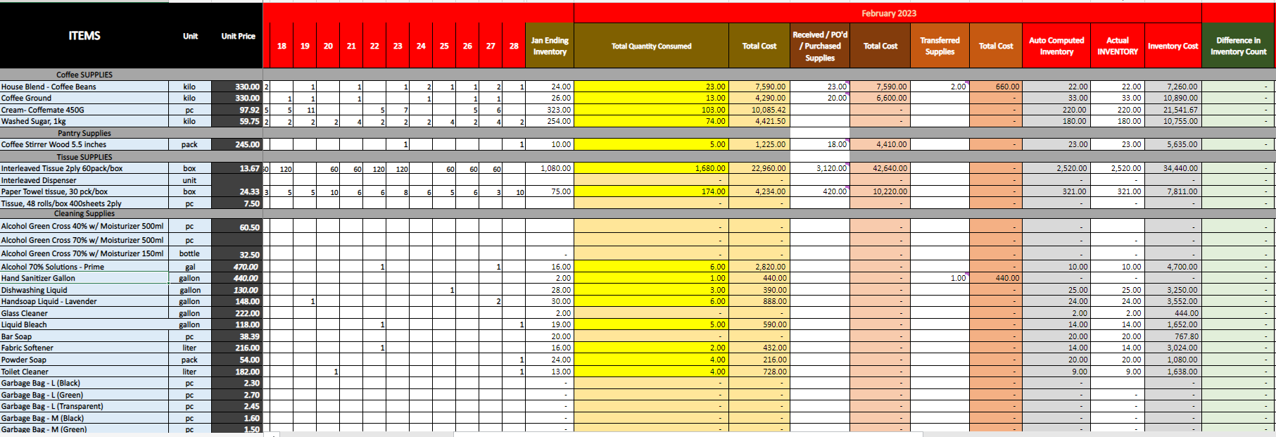Select the Coffee SUPPLIES section header

point(84,75)
